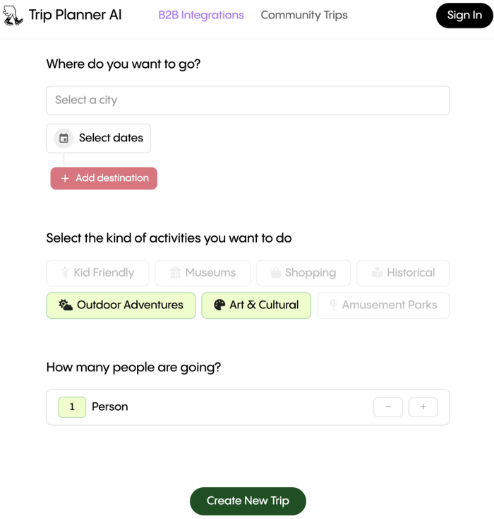Screen dimensions: 494x519
Task: Increase the number of people with plus
Action: (x=423, y=407)
